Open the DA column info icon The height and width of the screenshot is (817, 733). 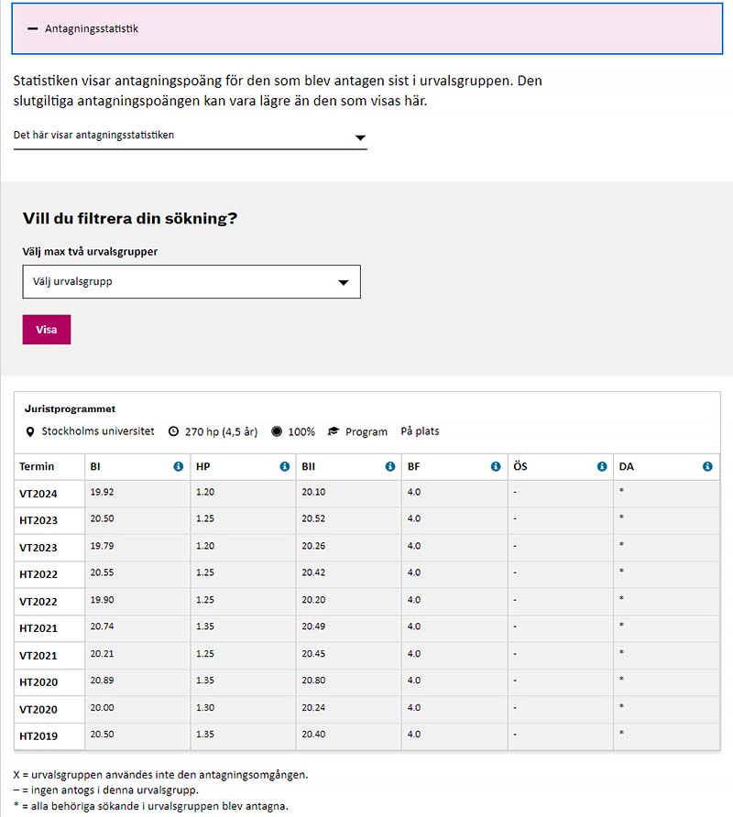tap(706, 466)
